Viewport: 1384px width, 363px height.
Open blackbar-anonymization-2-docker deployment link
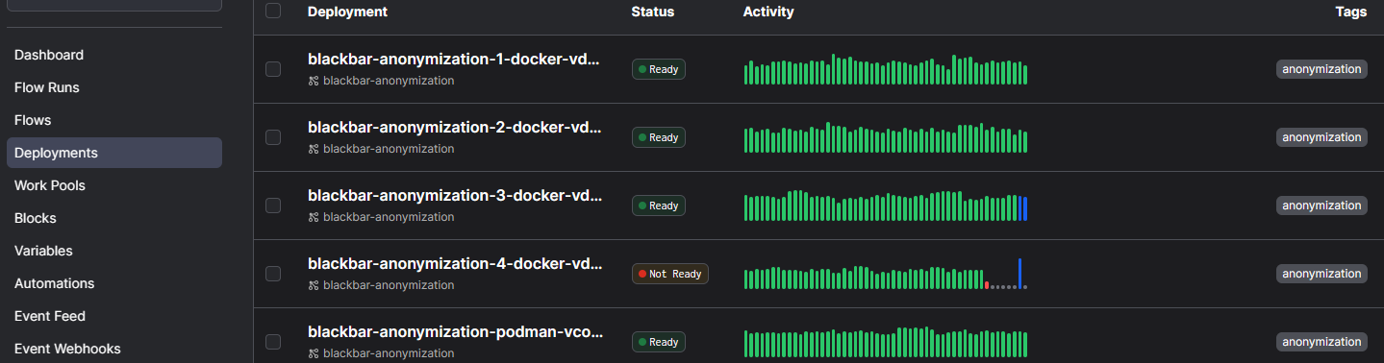(x=455, y=127)
